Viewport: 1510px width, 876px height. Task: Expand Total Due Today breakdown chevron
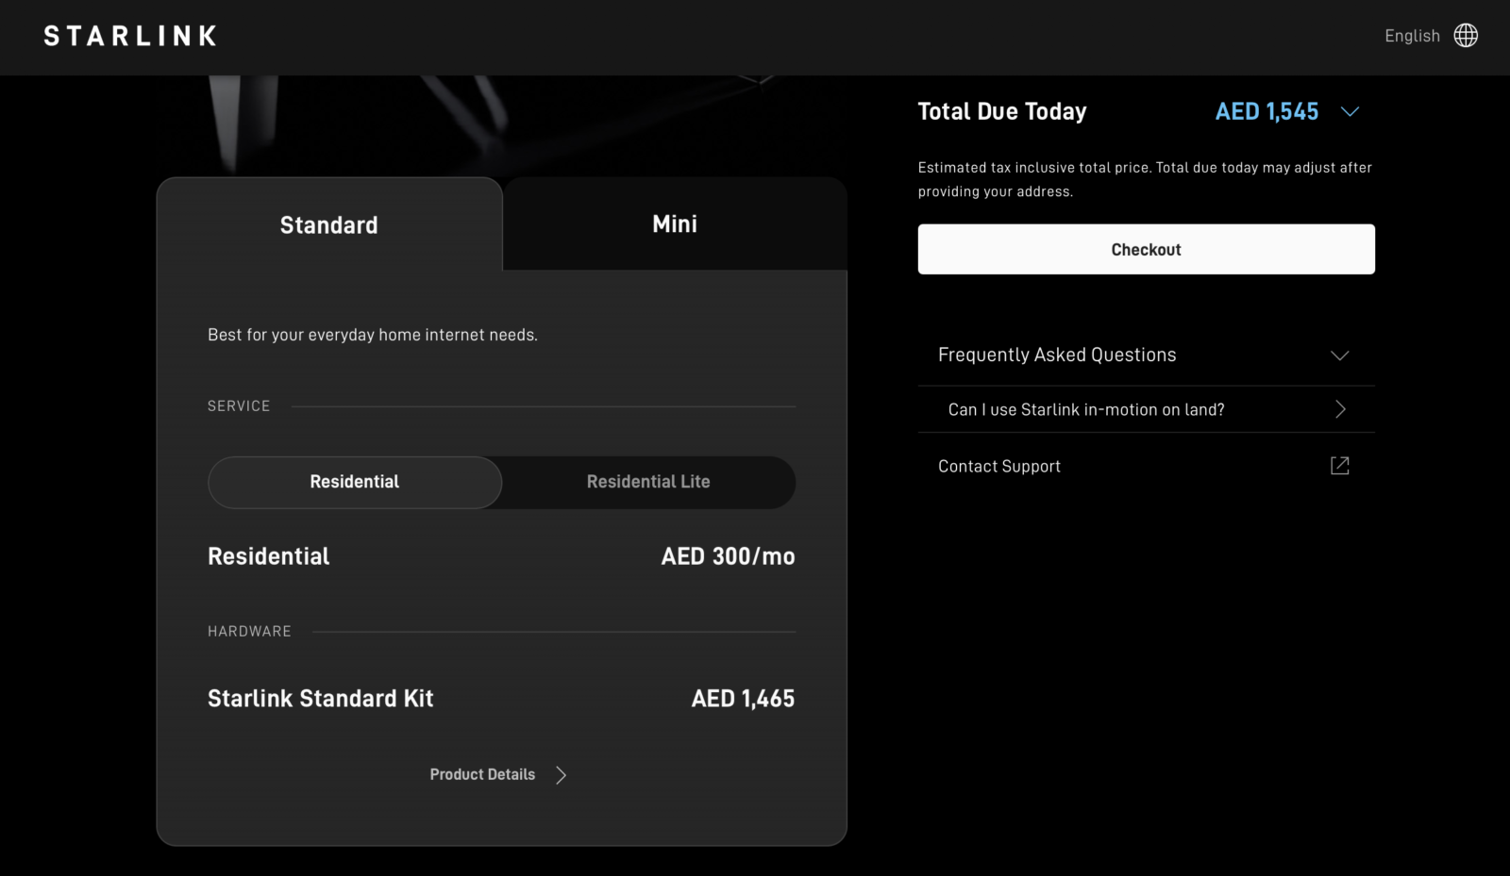1351,111
